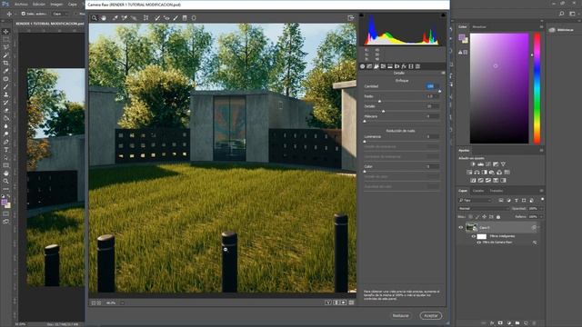The image size is (582, 327).
Task: Adjust the Radio slider handle
Action: 379,101
